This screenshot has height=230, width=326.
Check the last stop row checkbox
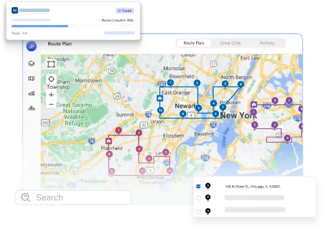(x=199, y=211)
